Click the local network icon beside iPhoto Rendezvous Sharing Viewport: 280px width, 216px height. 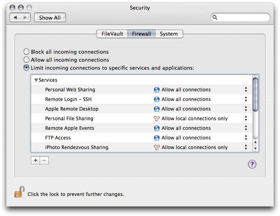(157, 147)
